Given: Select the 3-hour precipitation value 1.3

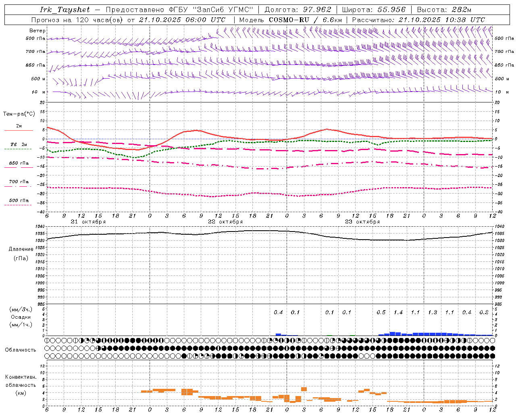Looking at the screenshot, I should [x=433, y=313].
